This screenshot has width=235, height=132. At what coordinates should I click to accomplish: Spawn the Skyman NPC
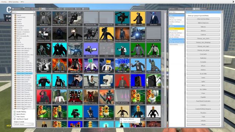coord(122,81)
